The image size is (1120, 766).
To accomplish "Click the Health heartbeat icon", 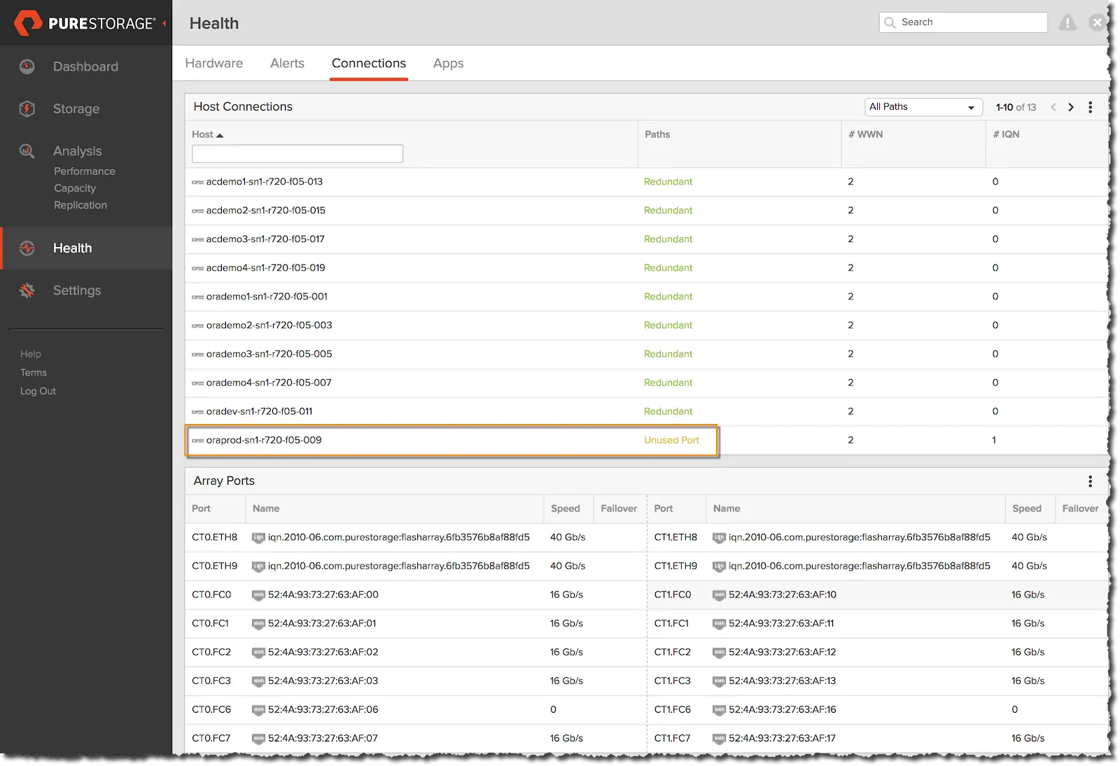I will point(27,248).
